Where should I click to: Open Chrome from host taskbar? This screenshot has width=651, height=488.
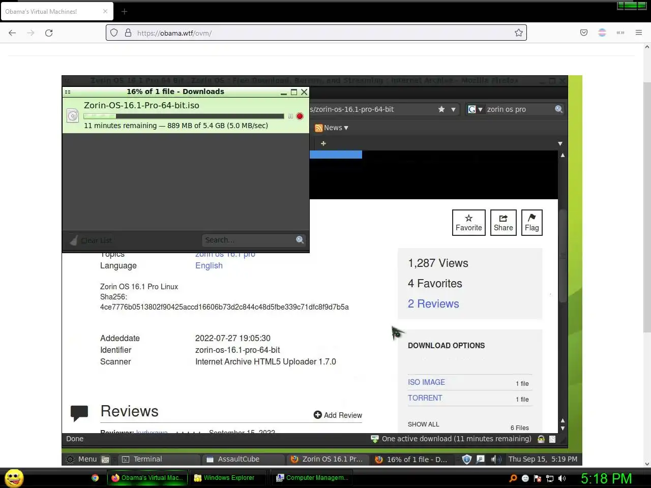point(95,478)
